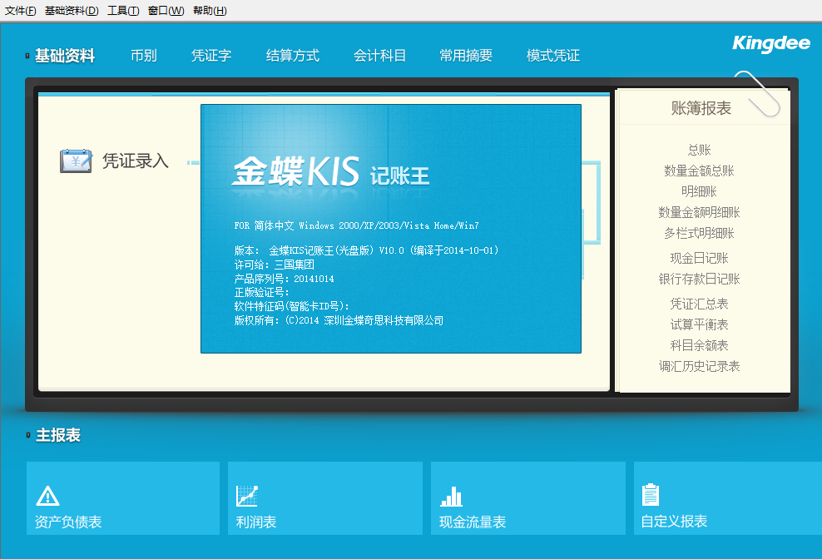Open the 银行存款日记账 report

[700, 279]
